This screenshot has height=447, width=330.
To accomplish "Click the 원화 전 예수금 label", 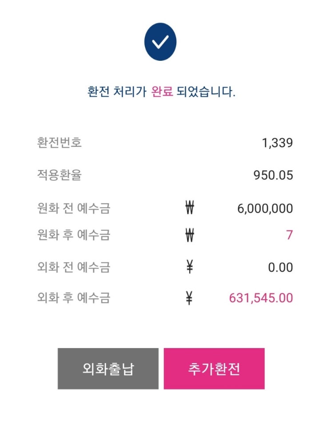I will click(74, 208).
